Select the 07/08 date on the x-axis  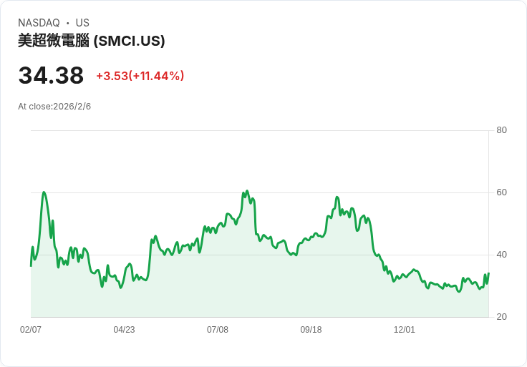218,330
